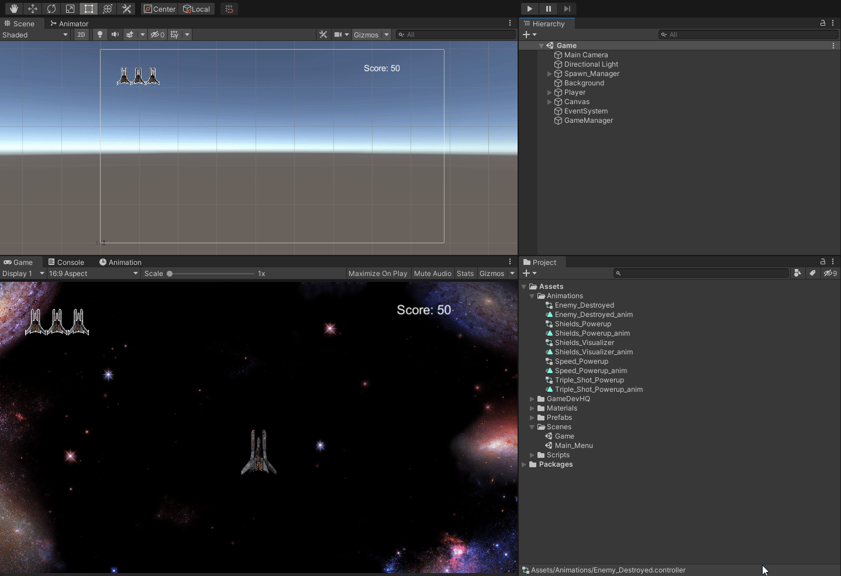Select the Move tool
This screenshot has height=576, width=841.
click(33, 9)
